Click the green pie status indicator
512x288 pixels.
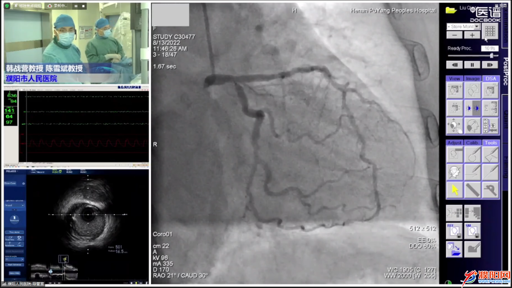point(448,283)
